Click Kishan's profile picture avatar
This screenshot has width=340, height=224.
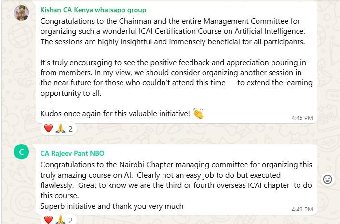[21, 13]
